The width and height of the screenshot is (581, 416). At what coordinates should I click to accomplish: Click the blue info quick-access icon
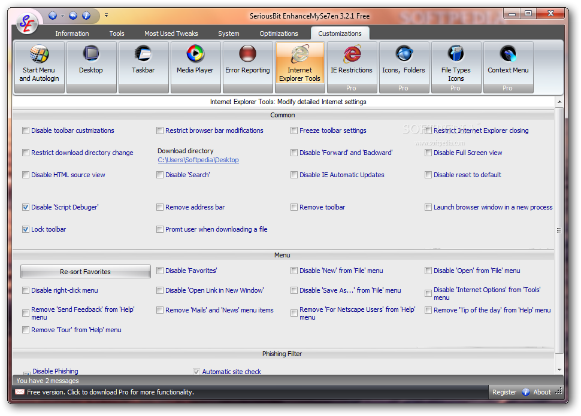[x=86, y=16]
